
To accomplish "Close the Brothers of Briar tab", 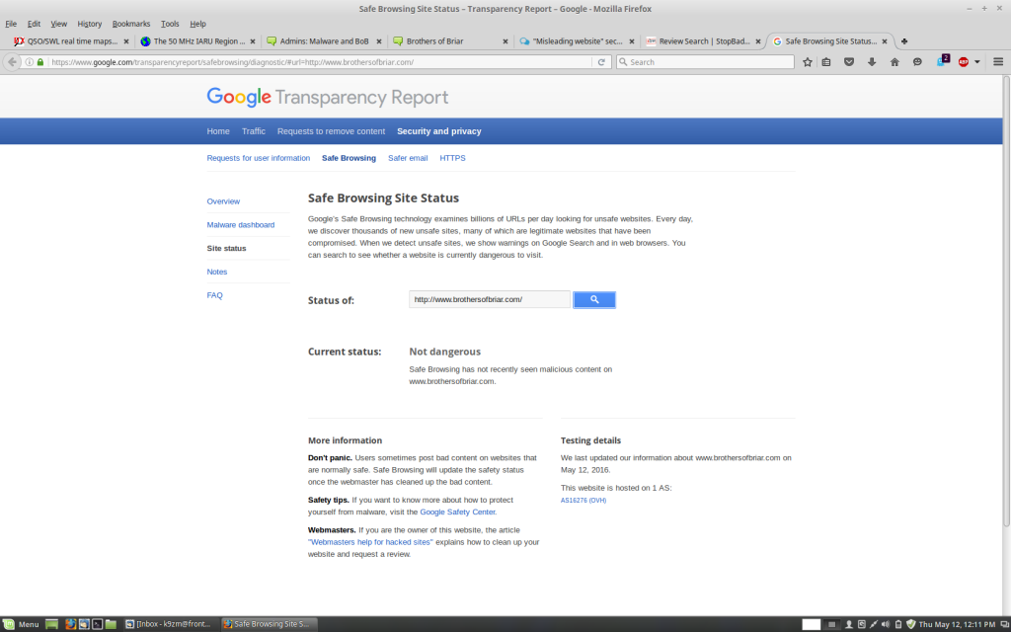I will [x=505, y=41].
